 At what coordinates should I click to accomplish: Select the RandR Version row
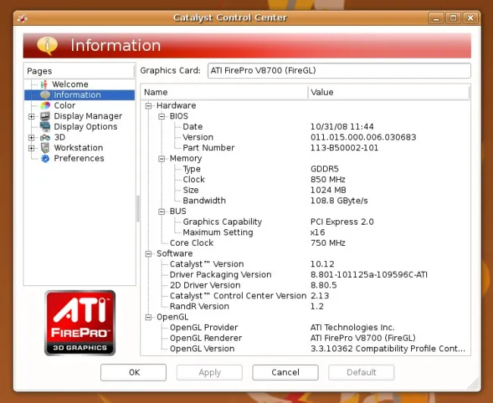(x=305, y=307)
